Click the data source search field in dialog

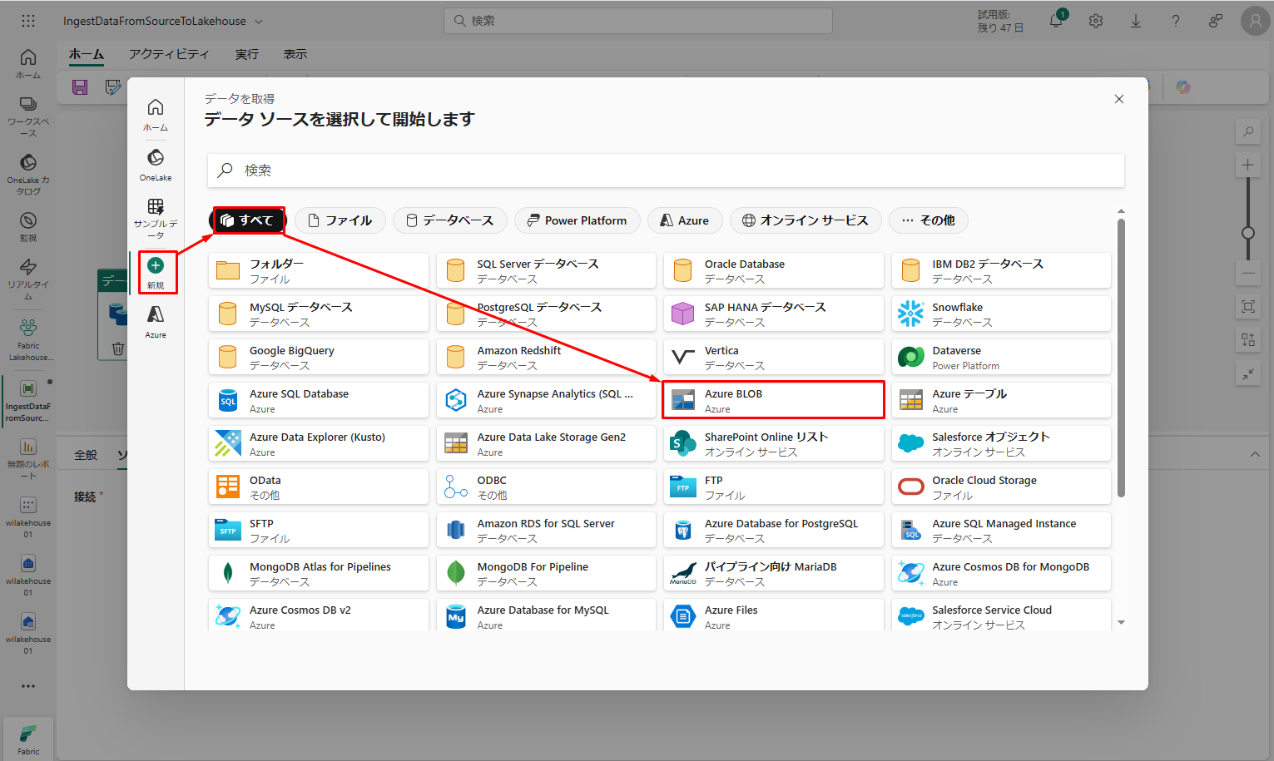pos(666,170)
